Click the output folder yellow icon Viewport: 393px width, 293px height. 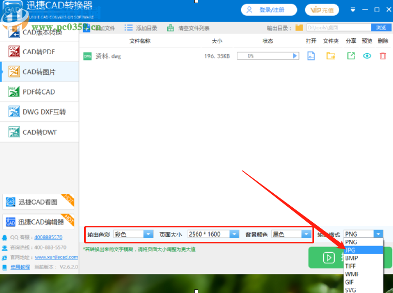click(x=299, y=27)
